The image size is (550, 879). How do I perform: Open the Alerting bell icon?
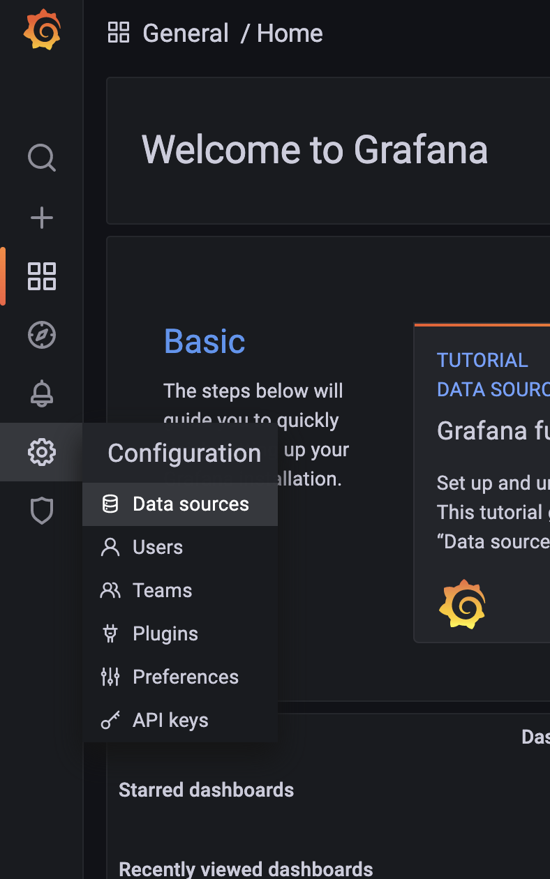pos(42,393)
